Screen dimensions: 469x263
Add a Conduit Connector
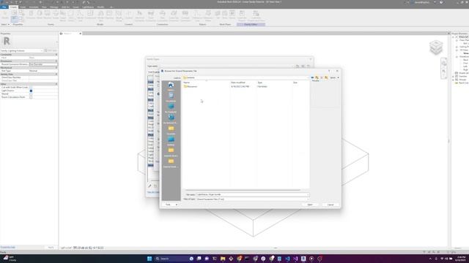pyautogui.click(x=185, y=16)
